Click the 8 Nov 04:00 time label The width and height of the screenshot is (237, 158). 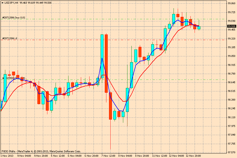coord(125,156)
